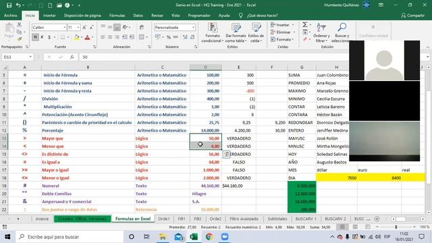Viewport: 432px width, 243px height.
Task: Decrease the font size
Action: pos(91,27)
